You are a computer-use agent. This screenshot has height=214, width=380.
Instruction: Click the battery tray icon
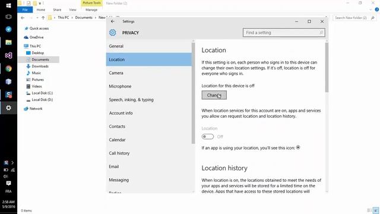pyautogui.click(x=6, y=170)
